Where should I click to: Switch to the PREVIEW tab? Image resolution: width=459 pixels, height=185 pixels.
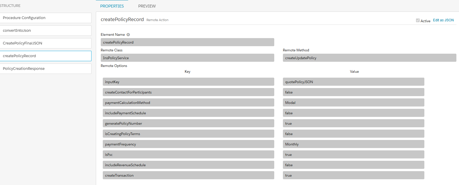147,6
